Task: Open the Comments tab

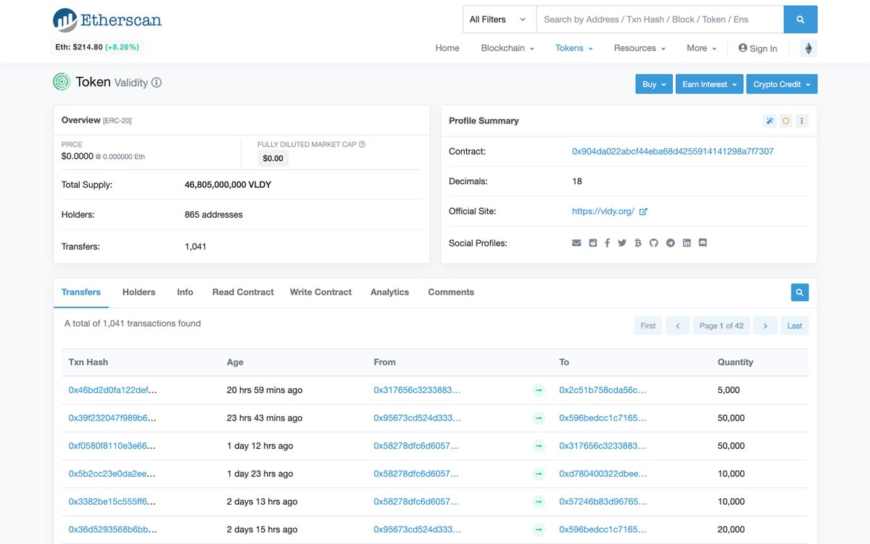Action: pyautogui.click(x=451, y=292)
